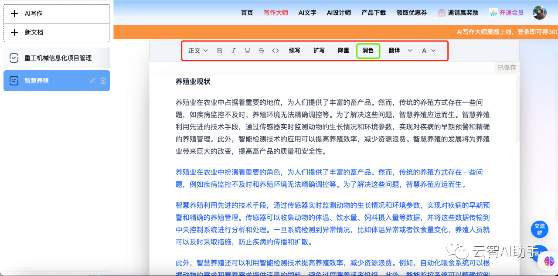The width and height of the screenshot is (558, 276).
Task: Insert code formatting with the <> icon
Action: [275, 50]
